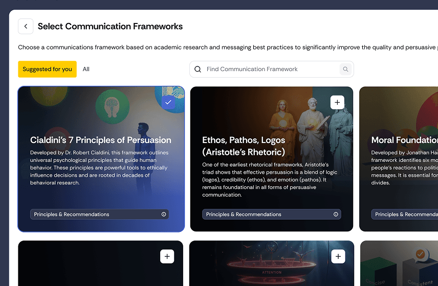Expand Principles & Recommendations on Moral Foundations card
The width and height of the screenshot is (438, 286).
404,214
